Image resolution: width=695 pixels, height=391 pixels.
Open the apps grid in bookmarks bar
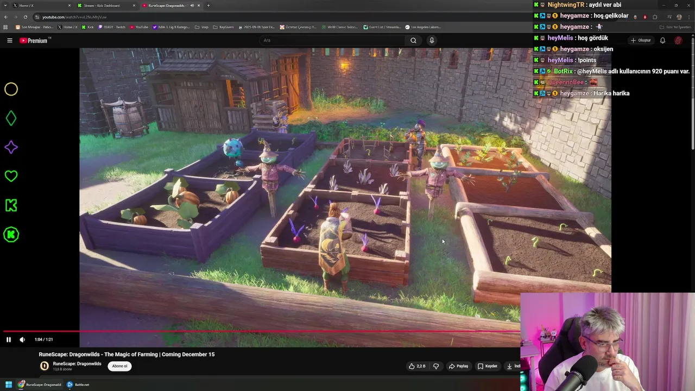click(6, 27)
